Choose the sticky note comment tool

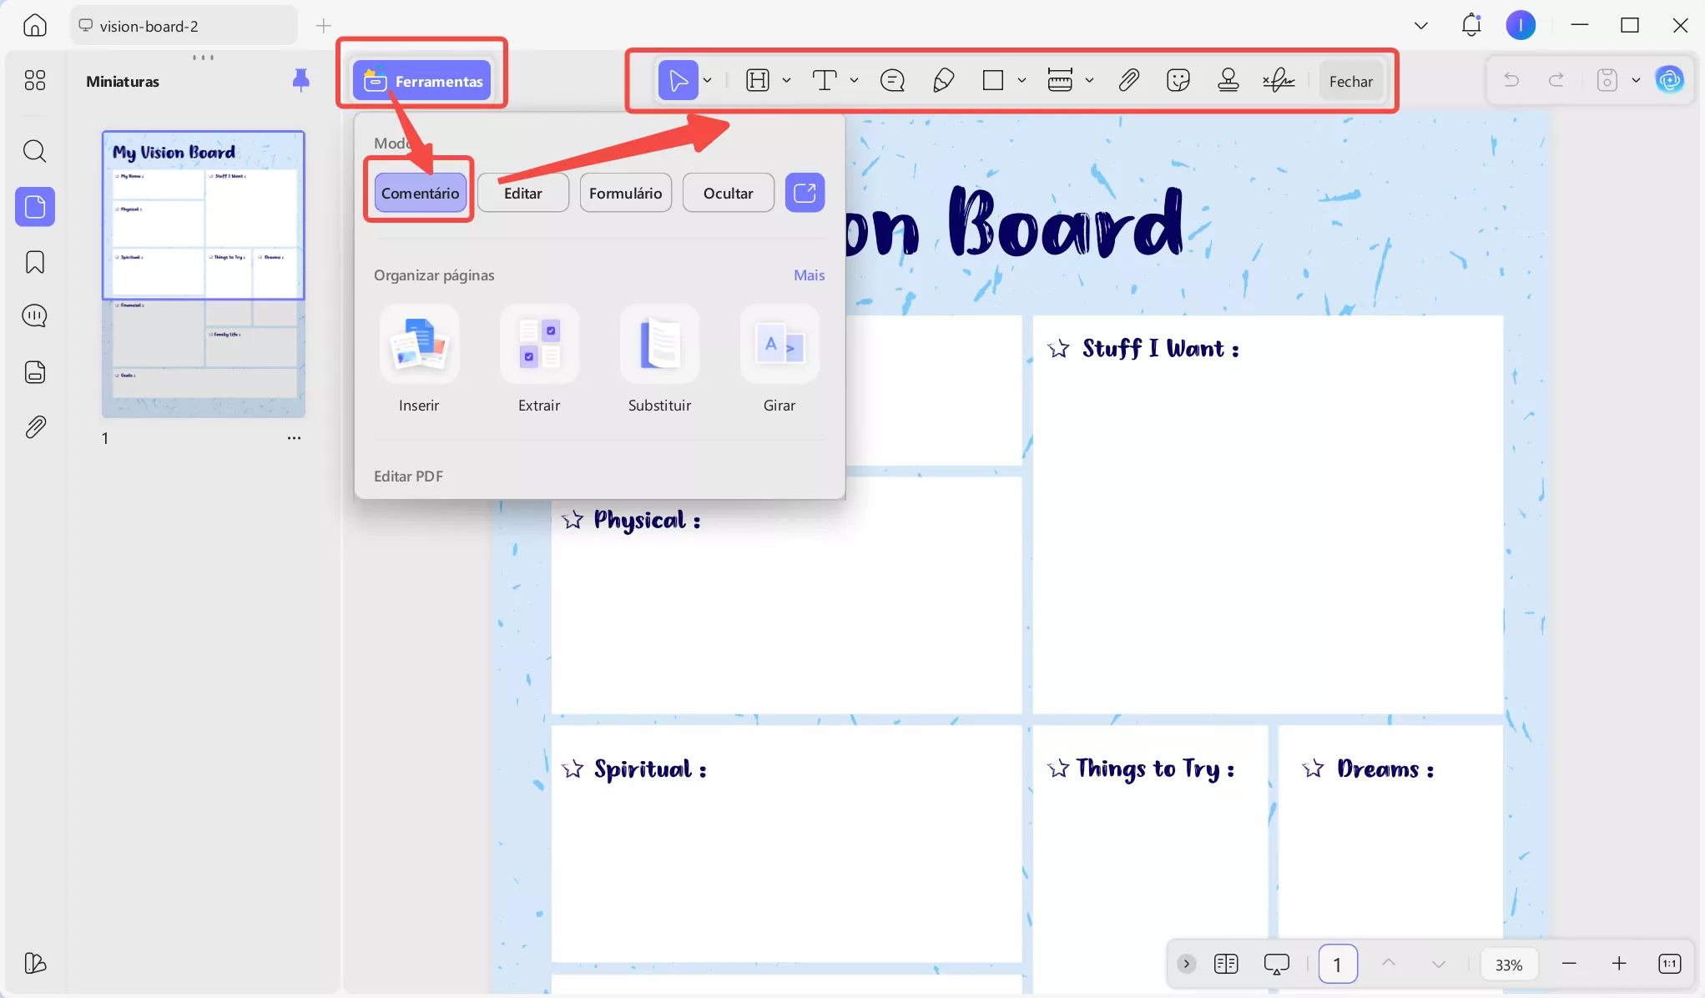click(892, 80)
